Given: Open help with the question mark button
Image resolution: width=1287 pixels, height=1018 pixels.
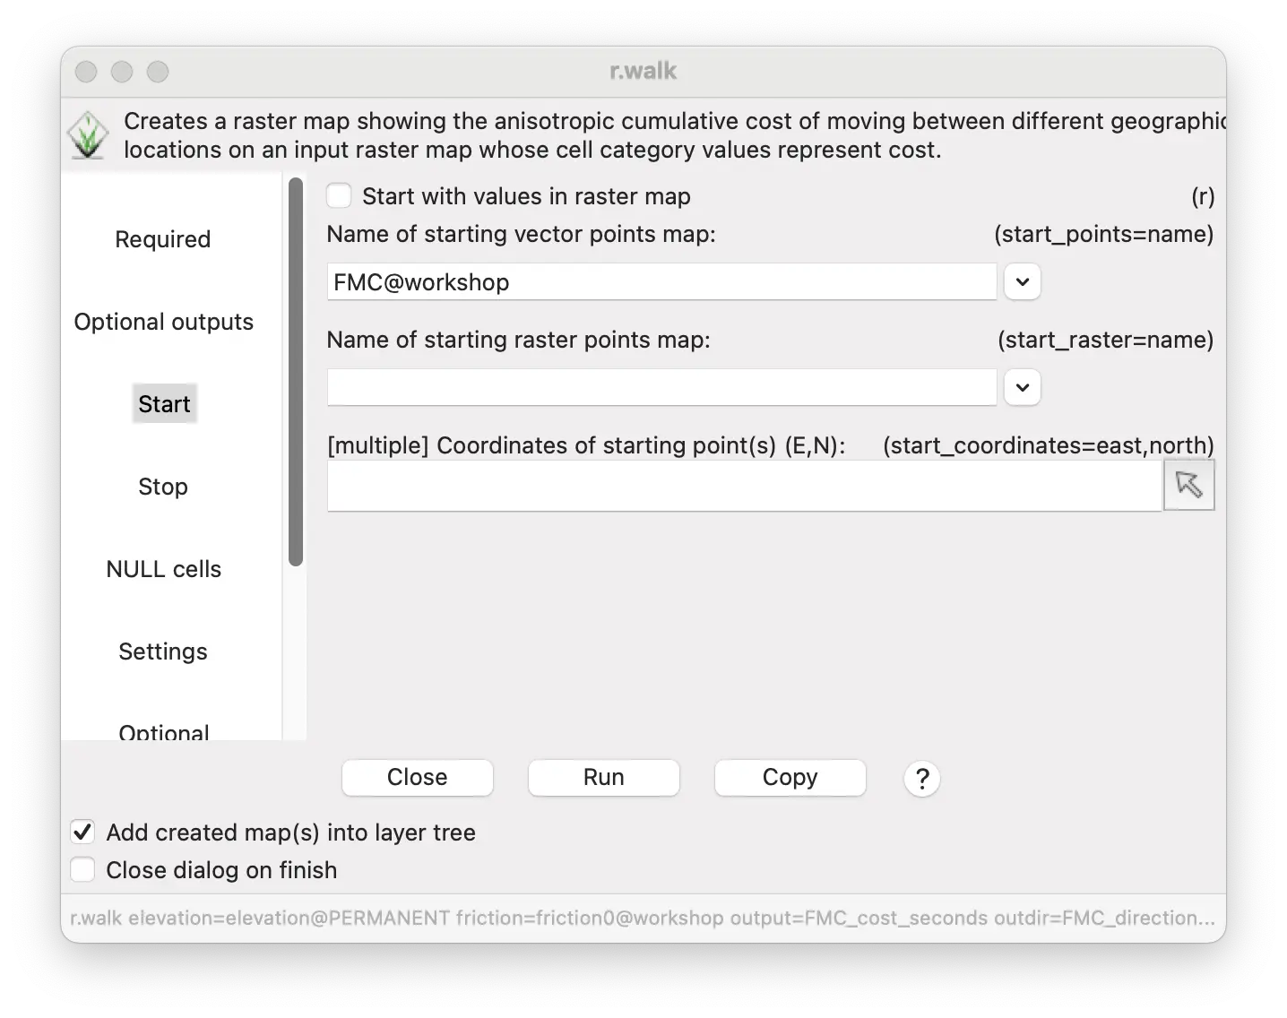Looking at the screenshot, I should coord(921,778).
